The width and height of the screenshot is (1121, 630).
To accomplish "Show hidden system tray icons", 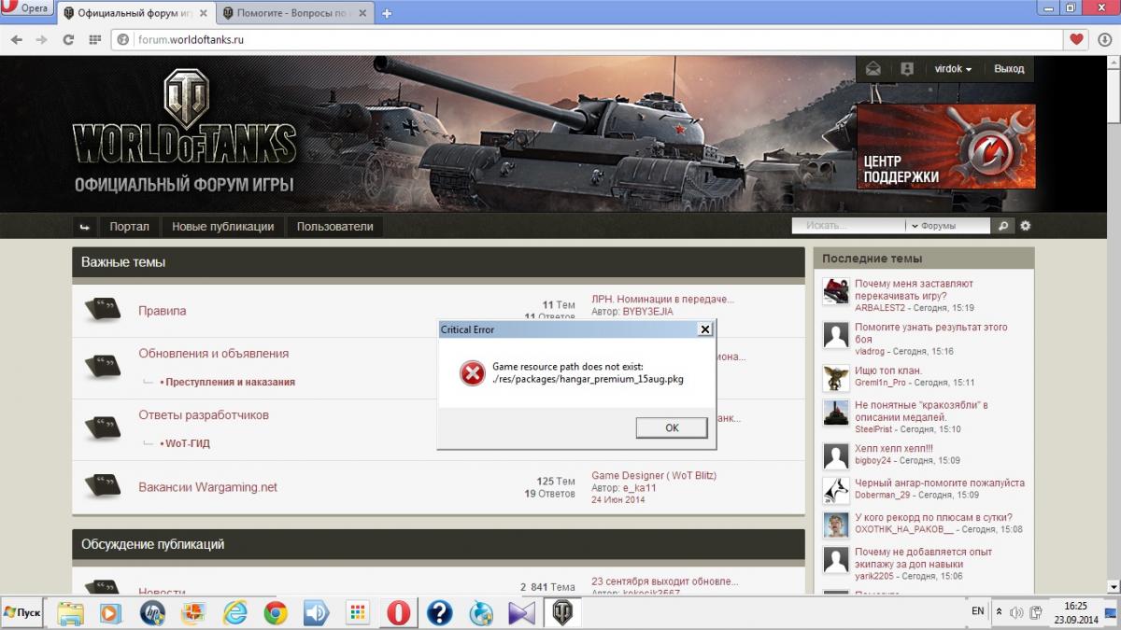I will (x=1000, y=612).
